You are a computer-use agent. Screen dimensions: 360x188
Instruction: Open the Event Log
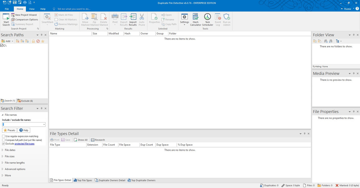pos(218,20)
